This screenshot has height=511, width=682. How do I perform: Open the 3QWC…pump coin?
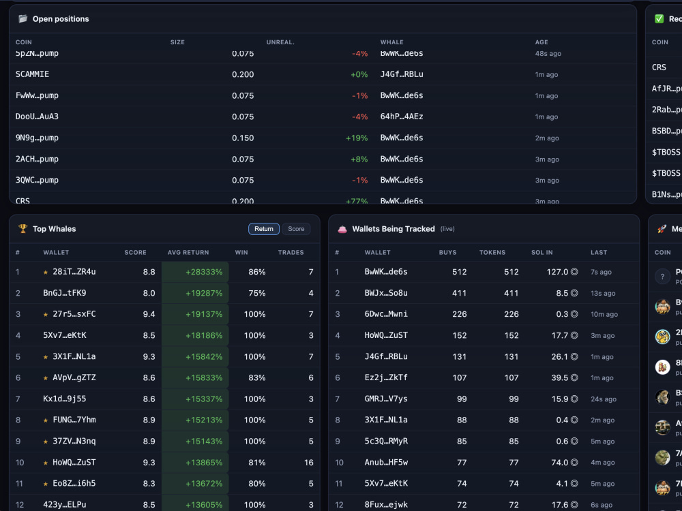click(37, 180)
